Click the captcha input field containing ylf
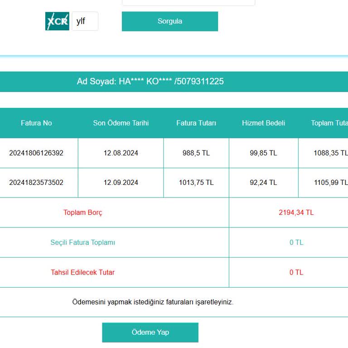 [85, 21]
